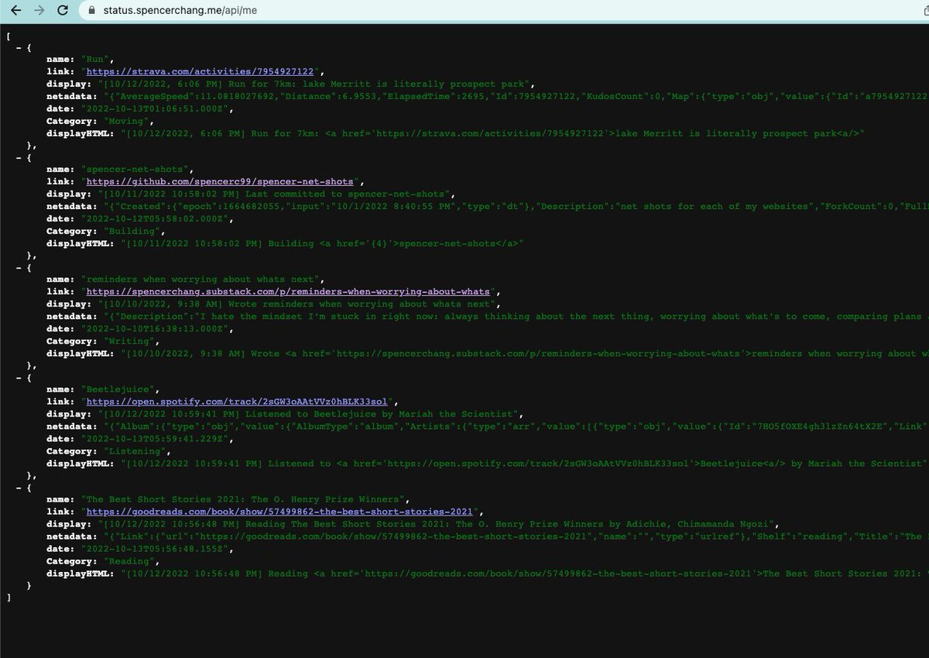Click the lock icon in the address bar
This screenshot has height=658, width=929.
[x=91, y=11]
